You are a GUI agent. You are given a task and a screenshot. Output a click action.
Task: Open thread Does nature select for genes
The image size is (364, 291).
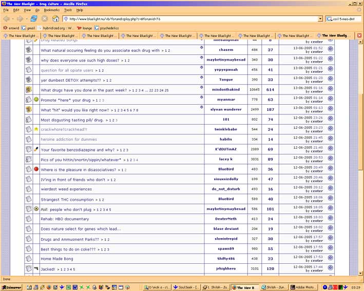point(81,229)
